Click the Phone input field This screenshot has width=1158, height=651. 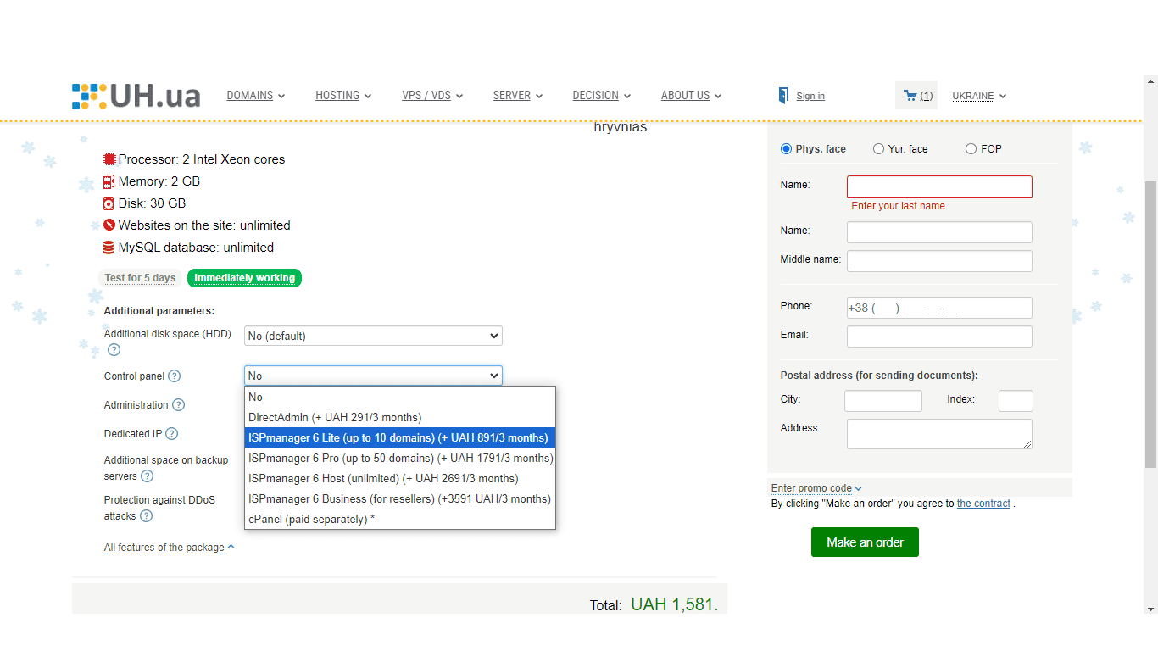pos(939,308)
